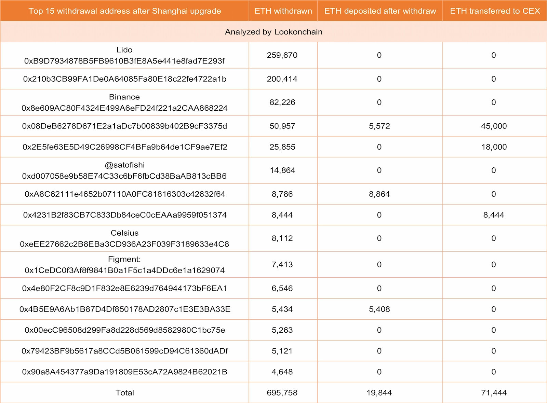Image resolution: width=547 pixels, height=403 pixels.
Task: Select the total withdrawn value 695,758
Action: pos(282,393)
